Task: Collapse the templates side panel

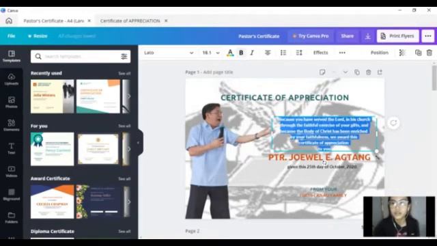Action: pyautogui.click(x=138, y=143)
